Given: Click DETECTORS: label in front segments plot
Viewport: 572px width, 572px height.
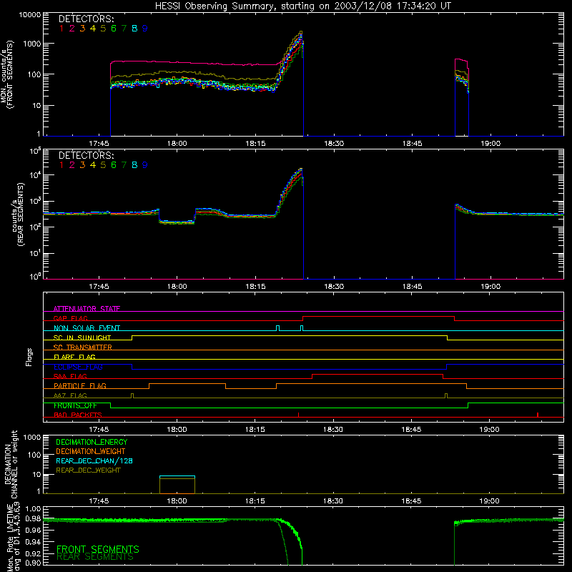Looking at the screenshot, I should (86, 19).
